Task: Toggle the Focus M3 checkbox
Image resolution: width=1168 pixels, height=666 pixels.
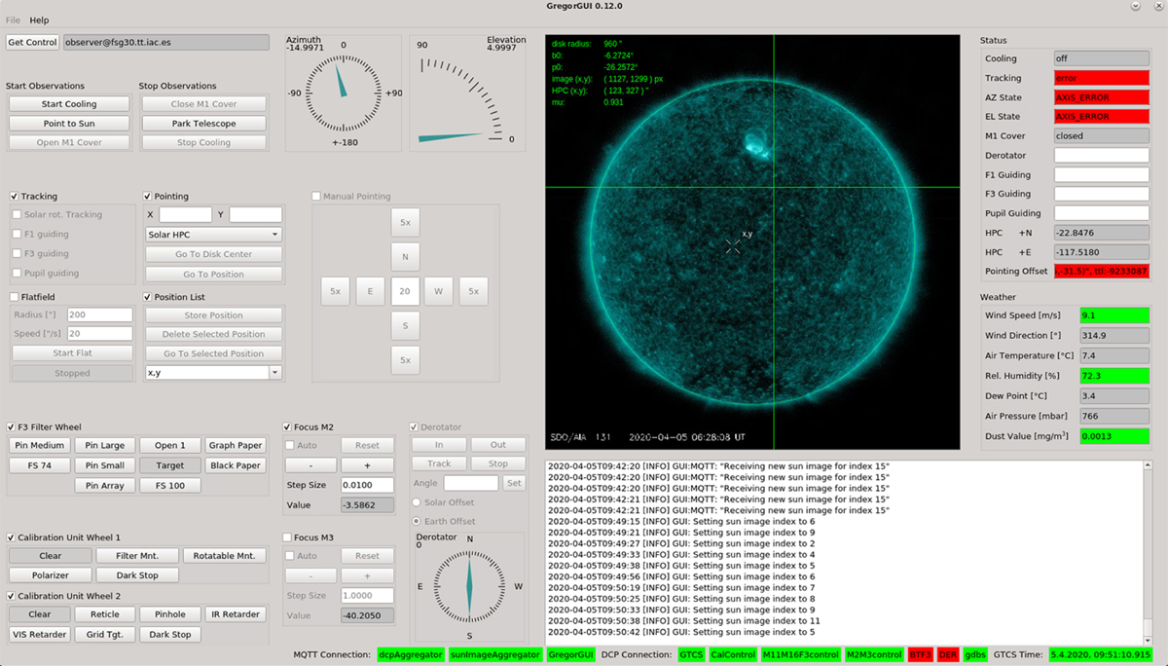Action: (288, 537)
